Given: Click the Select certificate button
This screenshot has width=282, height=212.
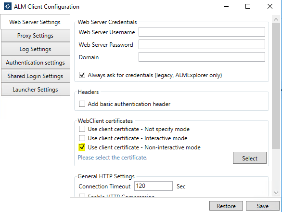Looking at the screenshot, I should (x=250, y=158).
